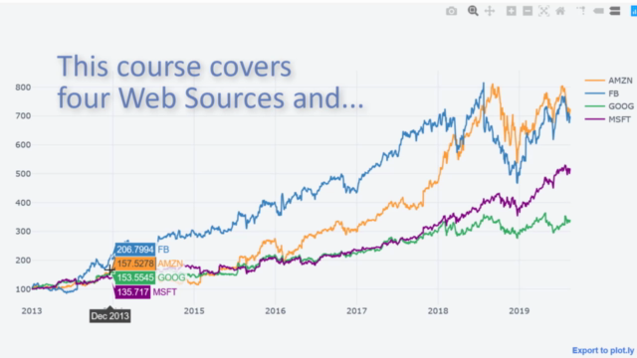Toggle MSFT trace in legend

(608, 119)
